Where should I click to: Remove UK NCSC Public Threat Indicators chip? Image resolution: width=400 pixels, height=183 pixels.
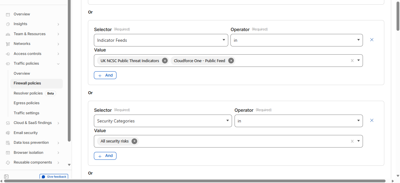tap(165, 61)
